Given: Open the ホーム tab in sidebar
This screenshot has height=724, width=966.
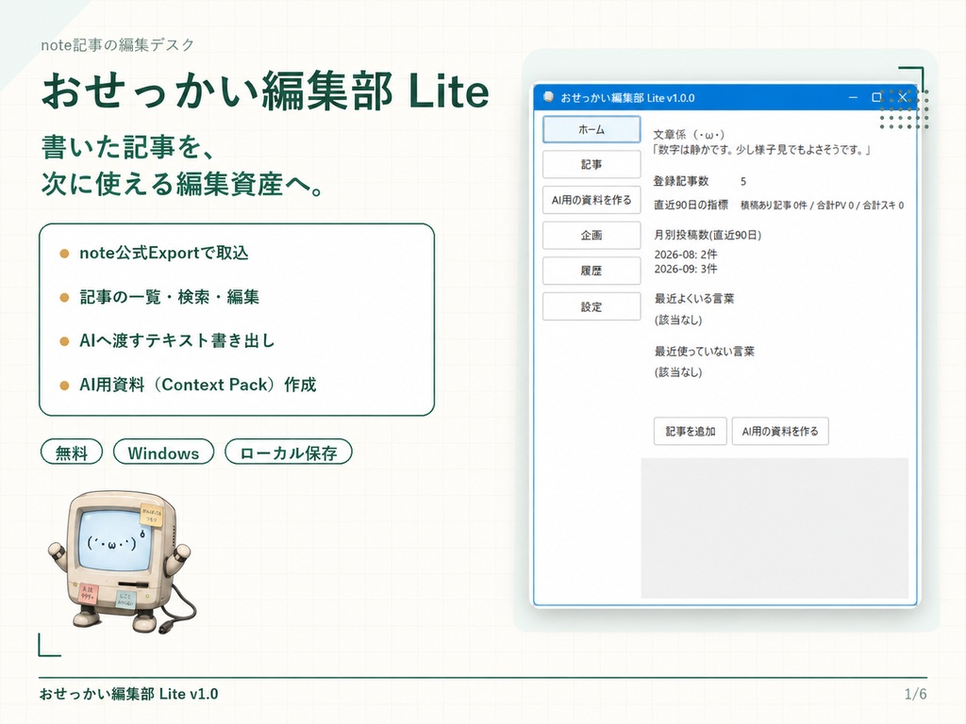Looking at the screenshot, I should [591, 129].
